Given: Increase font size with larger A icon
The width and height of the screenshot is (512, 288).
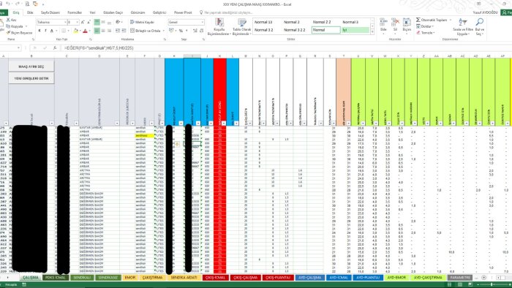Looking at the screenshot, I should [83, 22].
